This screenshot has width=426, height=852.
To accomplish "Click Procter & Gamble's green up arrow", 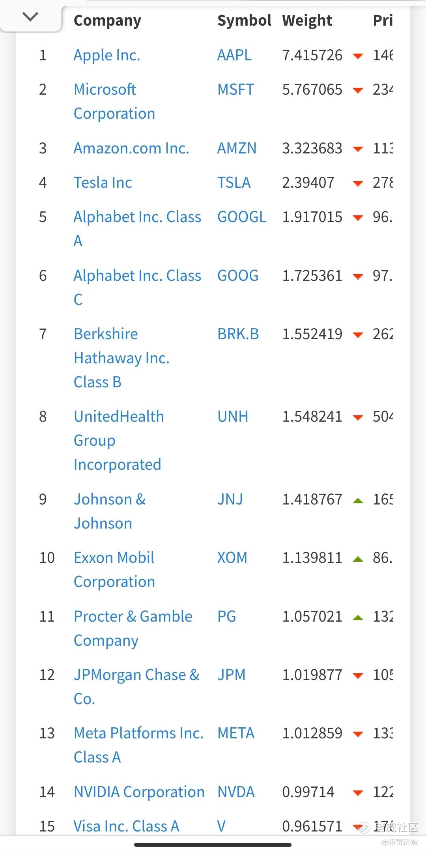I will click(358, 618).
